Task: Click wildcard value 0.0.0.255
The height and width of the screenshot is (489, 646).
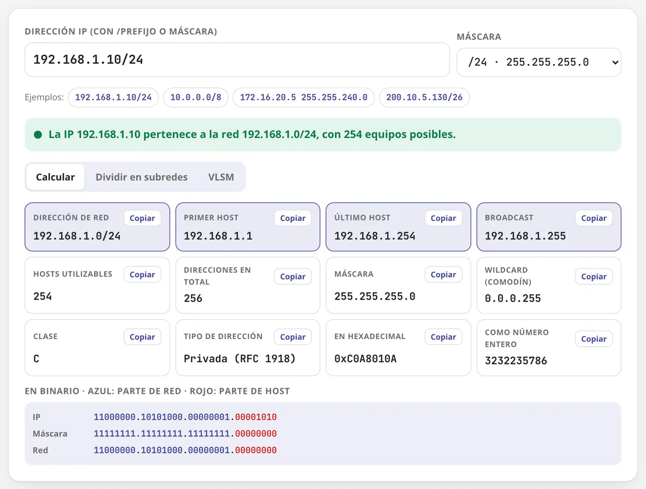Action: [513, 298]
